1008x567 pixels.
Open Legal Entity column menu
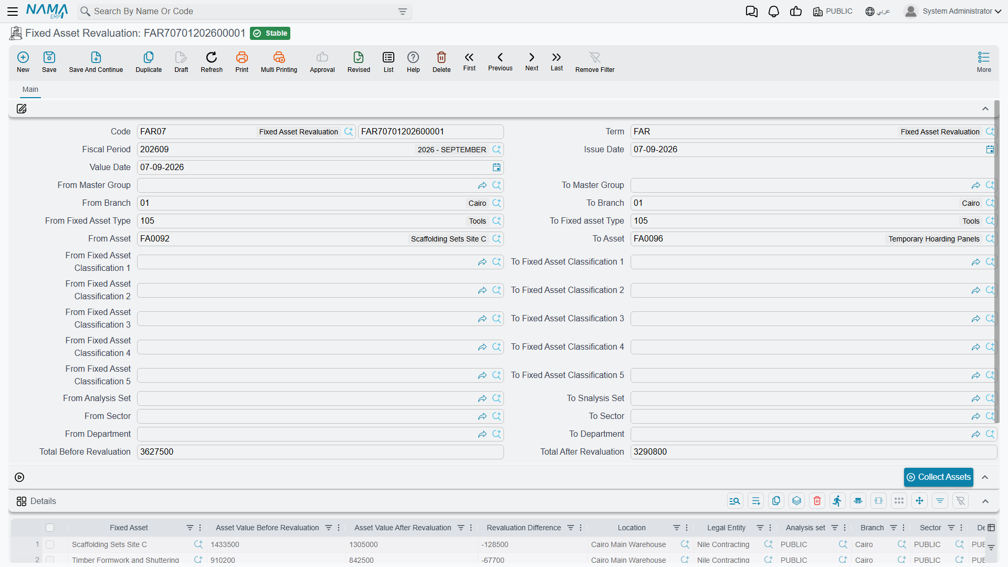(x=770, y=528)
